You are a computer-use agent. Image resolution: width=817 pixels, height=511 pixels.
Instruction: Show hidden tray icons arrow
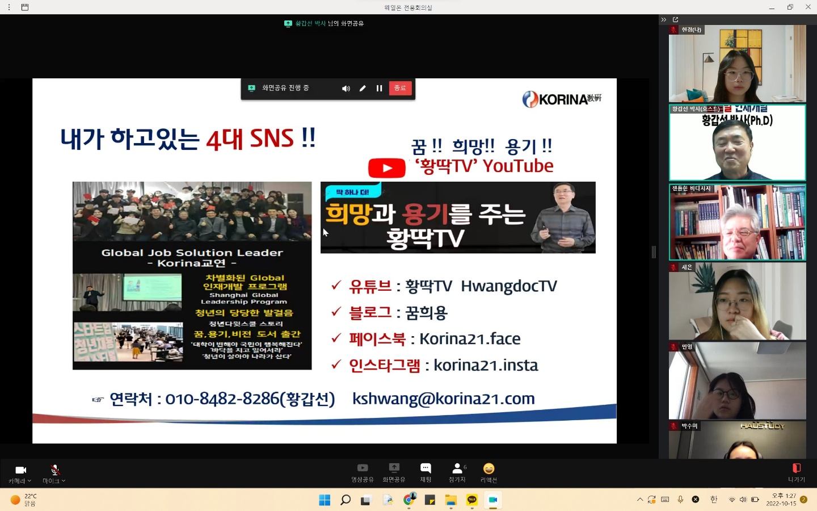click(640, 500)
